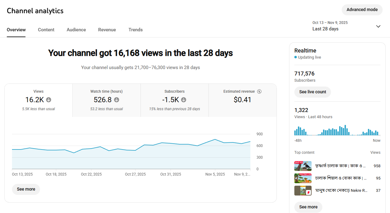Click See more in the Realtime panel
Screen dimensions: 390x213
308,207
